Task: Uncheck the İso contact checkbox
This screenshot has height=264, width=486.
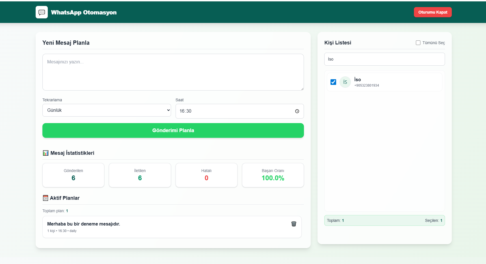Action: (333, 82)
